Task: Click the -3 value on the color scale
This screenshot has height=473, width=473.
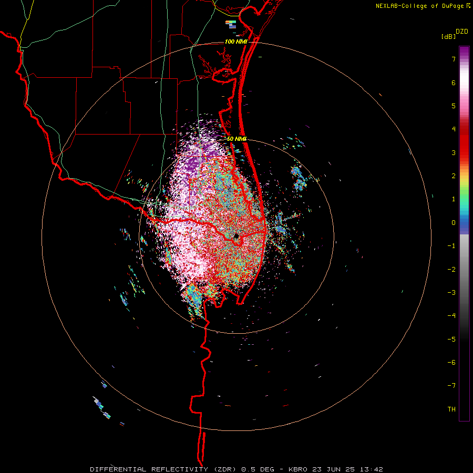Action: pos(451,293)
